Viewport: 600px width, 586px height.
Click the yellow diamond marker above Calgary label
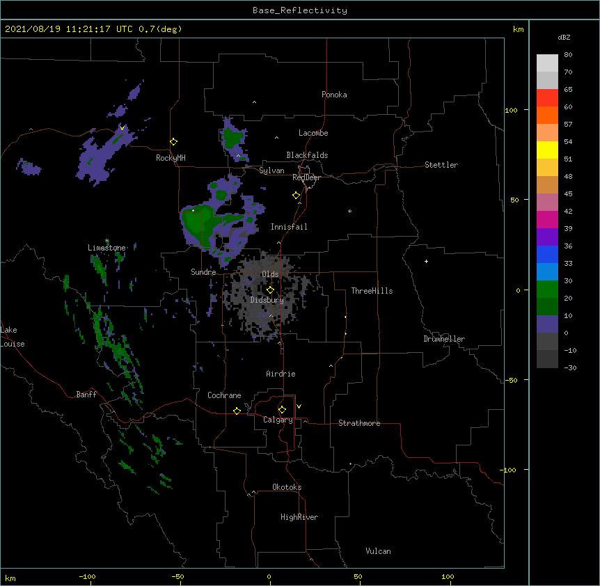click(x=282, y=410)
